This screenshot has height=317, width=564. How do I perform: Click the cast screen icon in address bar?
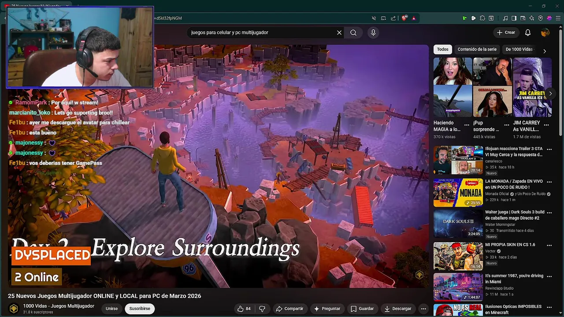[x=383, y=18]
